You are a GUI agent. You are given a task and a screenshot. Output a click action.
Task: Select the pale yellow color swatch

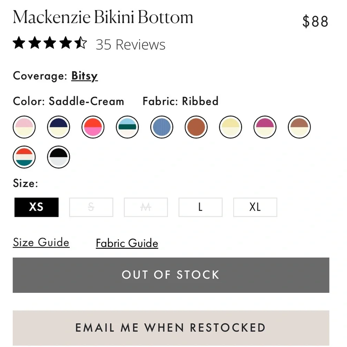(x=230, y=127)
